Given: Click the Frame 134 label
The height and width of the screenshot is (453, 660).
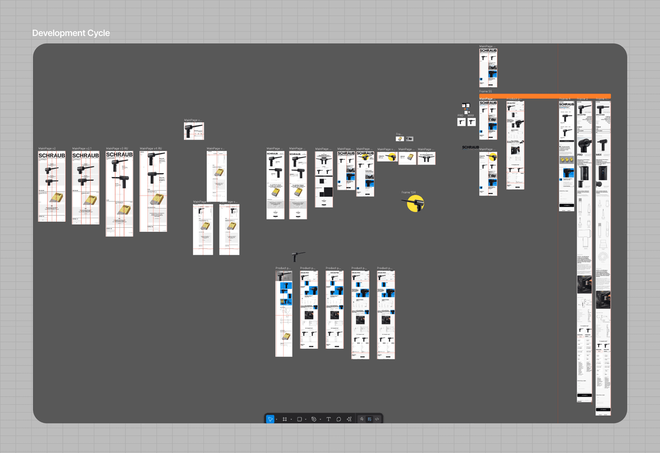Looking at the screenshot, I should (x=408, y=192).
